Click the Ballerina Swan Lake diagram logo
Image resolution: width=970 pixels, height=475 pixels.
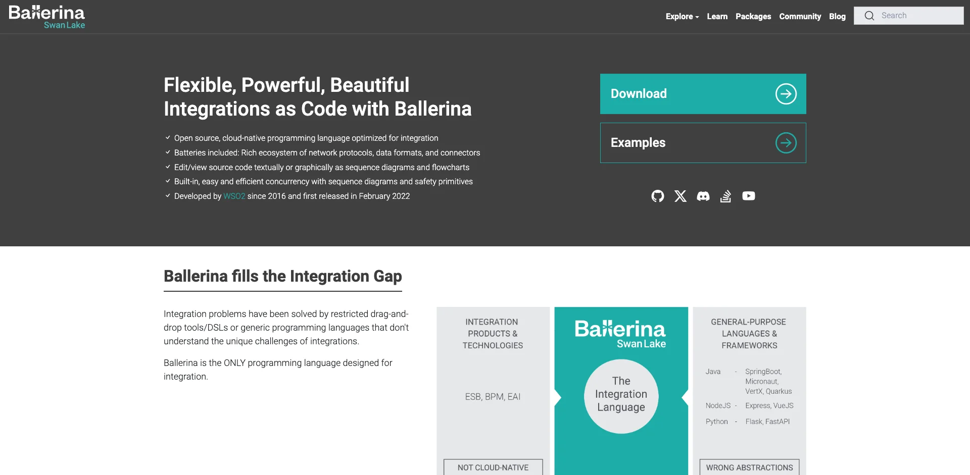click(x=620, y=334)
